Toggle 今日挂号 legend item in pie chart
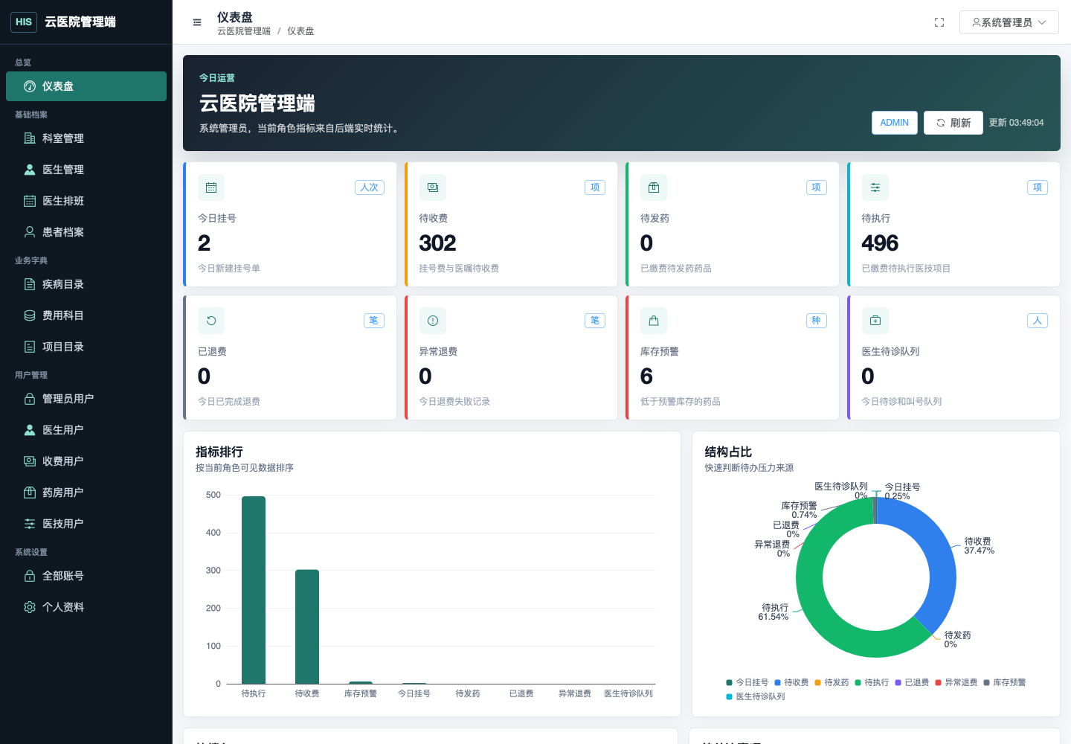 (x=747, y=682)
